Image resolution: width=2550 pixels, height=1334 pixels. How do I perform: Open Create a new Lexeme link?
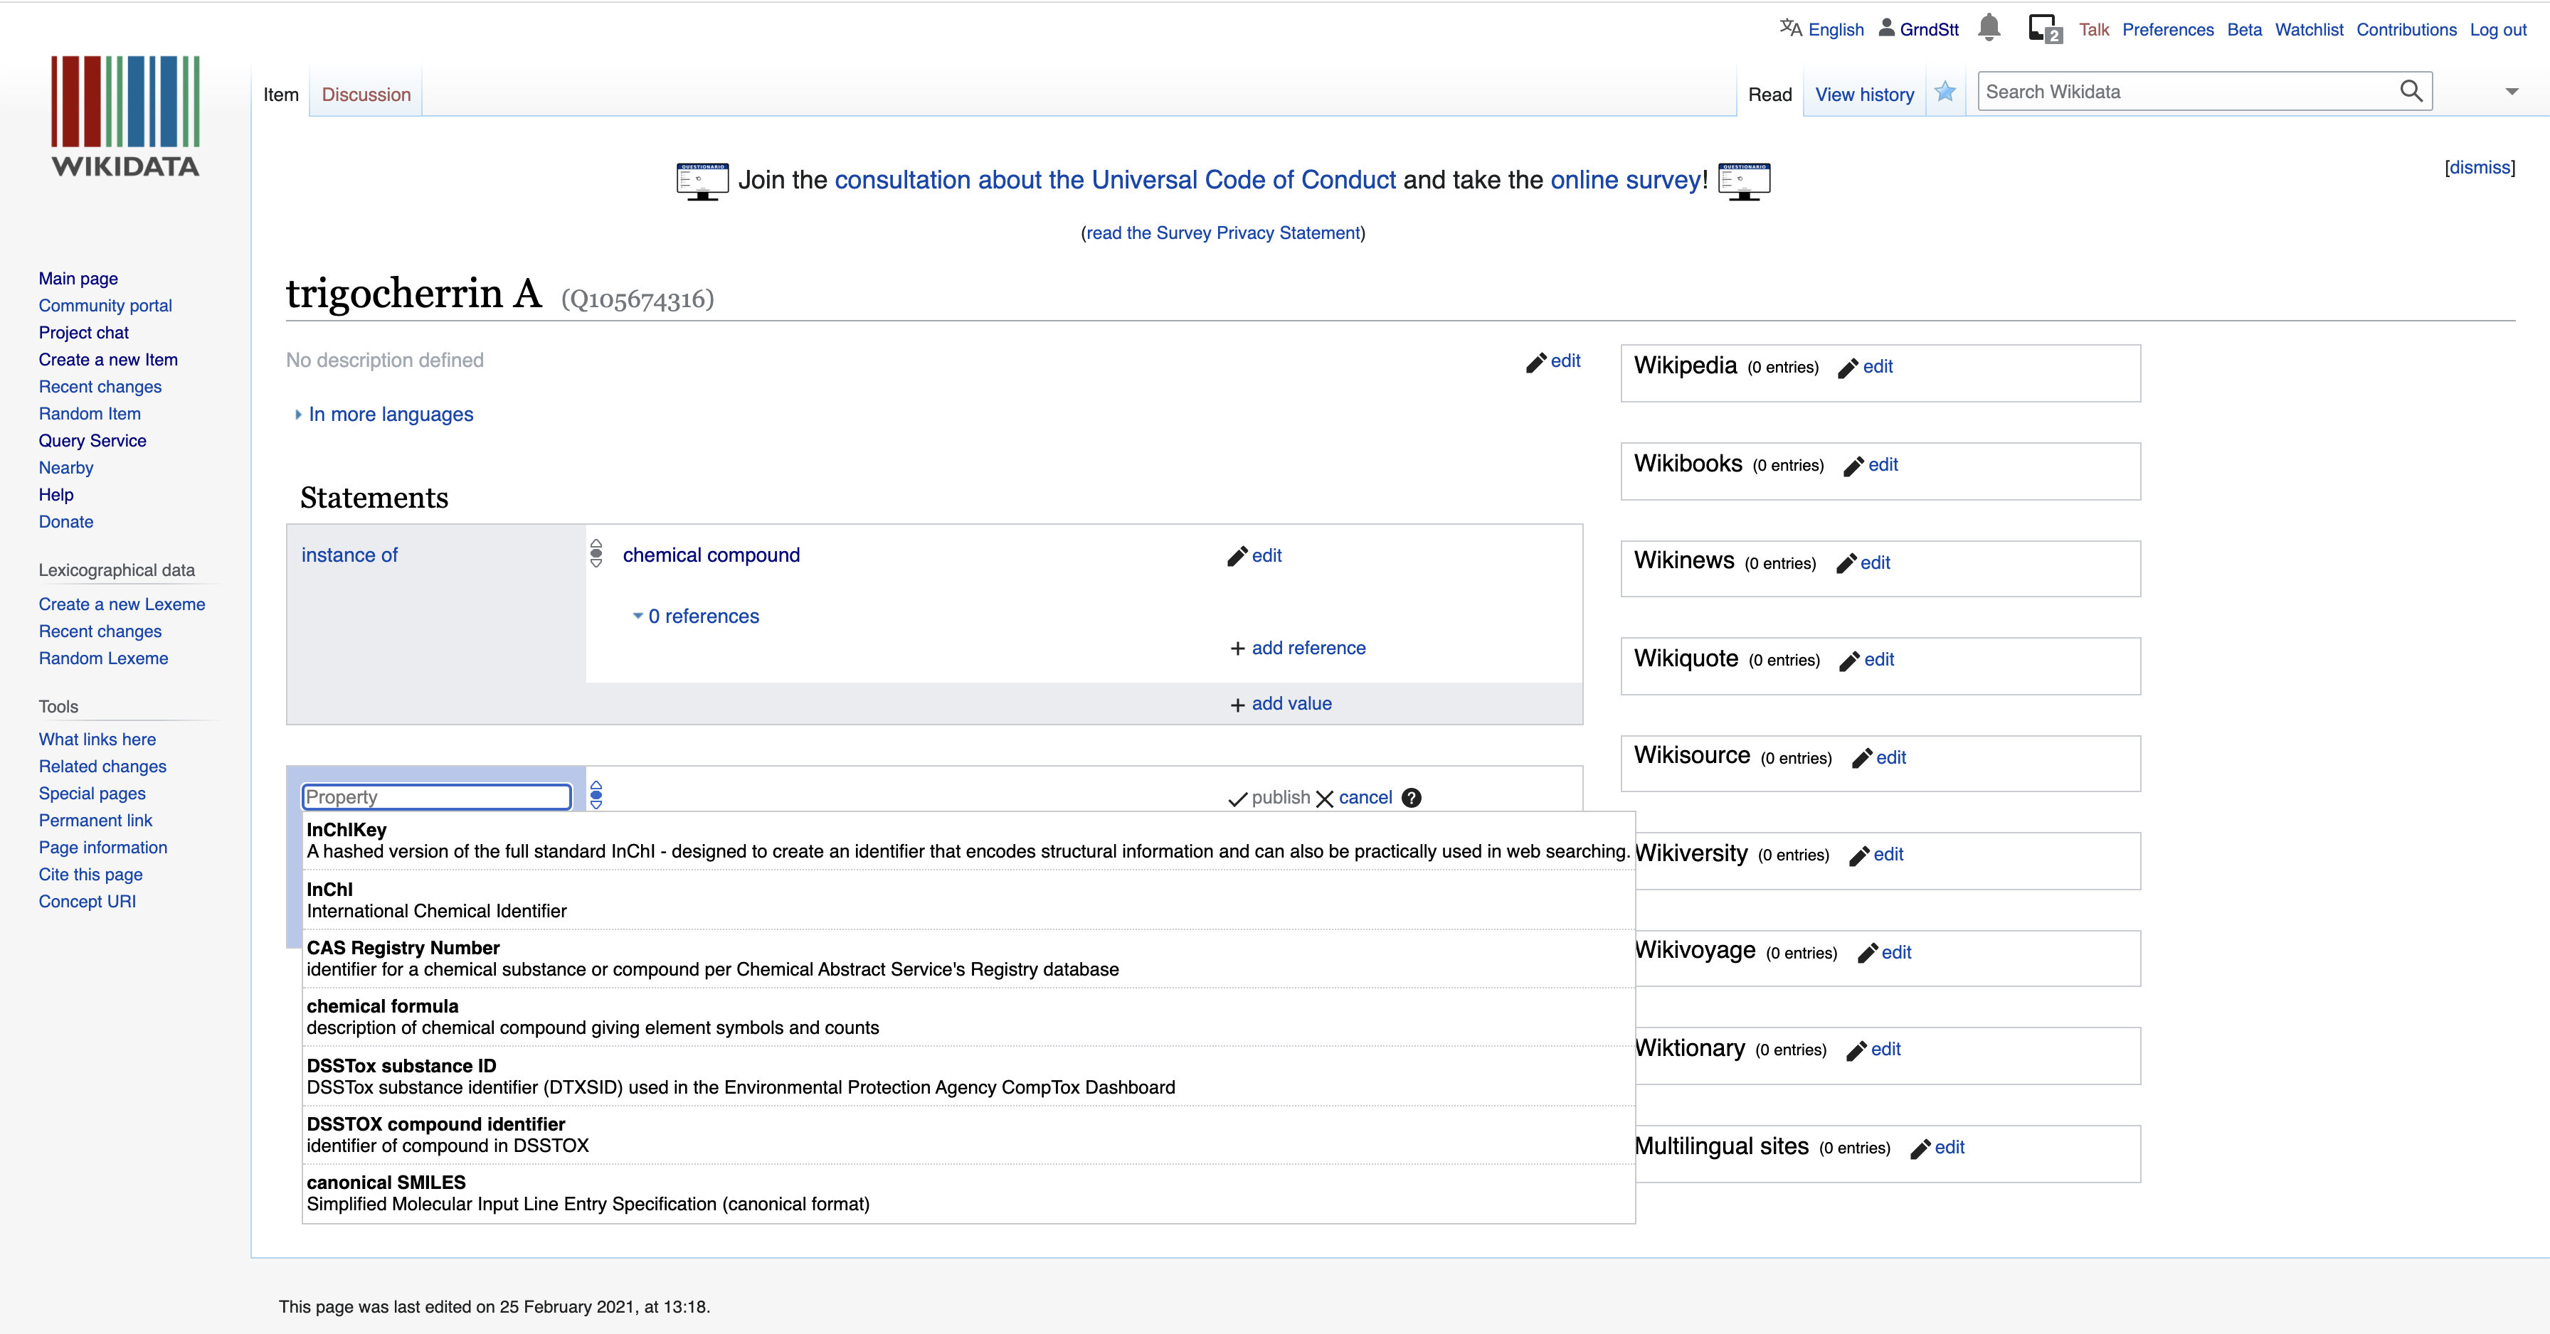122,604
